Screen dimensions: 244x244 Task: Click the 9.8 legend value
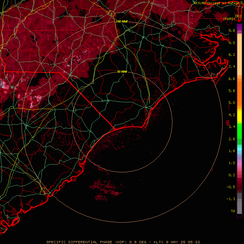click(232, 30)
